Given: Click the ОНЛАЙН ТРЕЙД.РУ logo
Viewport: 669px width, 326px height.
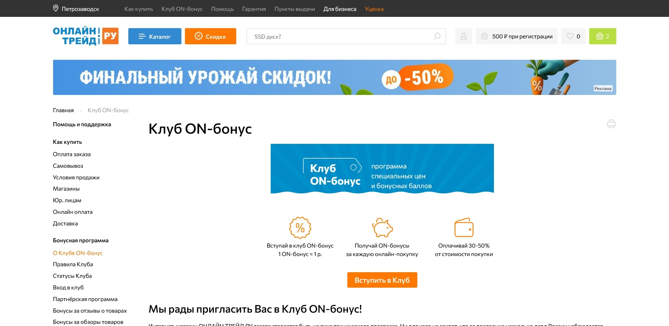Looking at the screenshot, I should click(85, 36).
